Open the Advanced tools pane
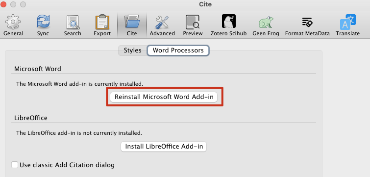 pos(162,25)
